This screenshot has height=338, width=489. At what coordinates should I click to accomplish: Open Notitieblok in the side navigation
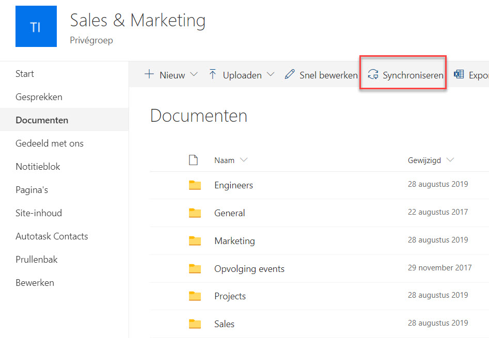38,167
